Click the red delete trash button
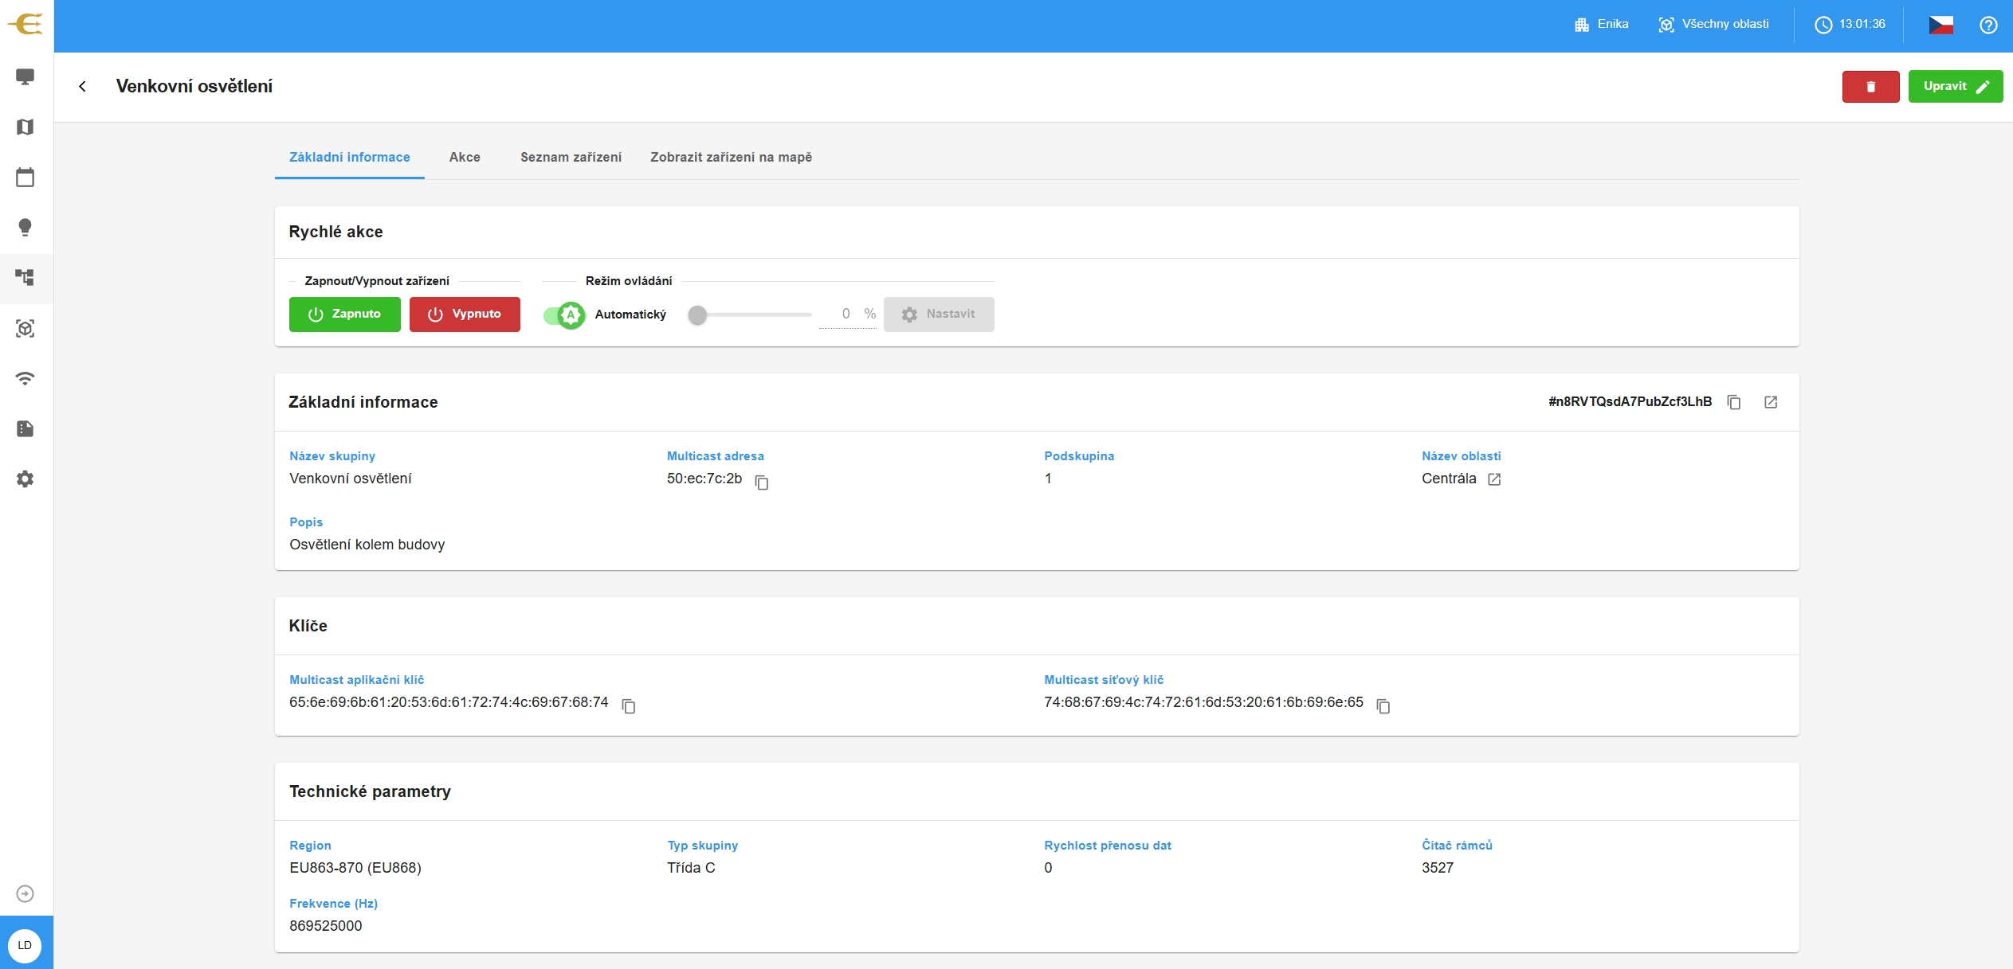2013x969 pixels. coord(1870,87)
